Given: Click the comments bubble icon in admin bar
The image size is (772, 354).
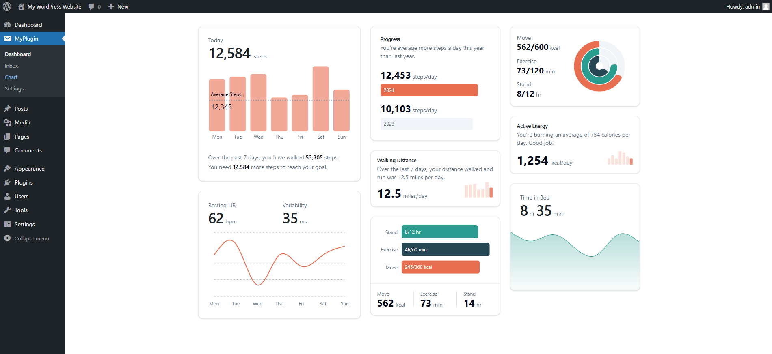Looking at the screenshot, I should click(x=91, y=6).
